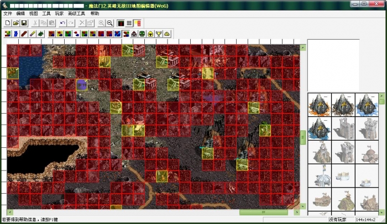Select the terrain brush tool
Screen dimensions: 387x224
(8, 34)
